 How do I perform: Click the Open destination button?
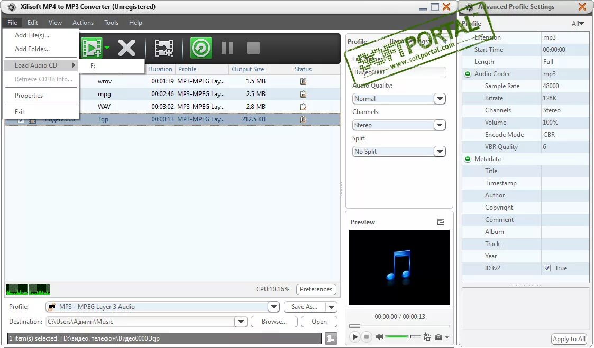[319, 322]
